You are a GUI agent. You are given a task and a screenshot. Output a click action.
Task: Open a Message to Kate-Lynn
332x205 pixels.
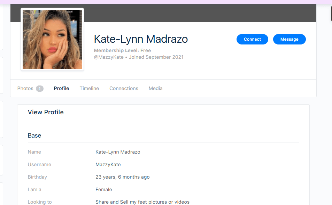[x=289, y=39]
